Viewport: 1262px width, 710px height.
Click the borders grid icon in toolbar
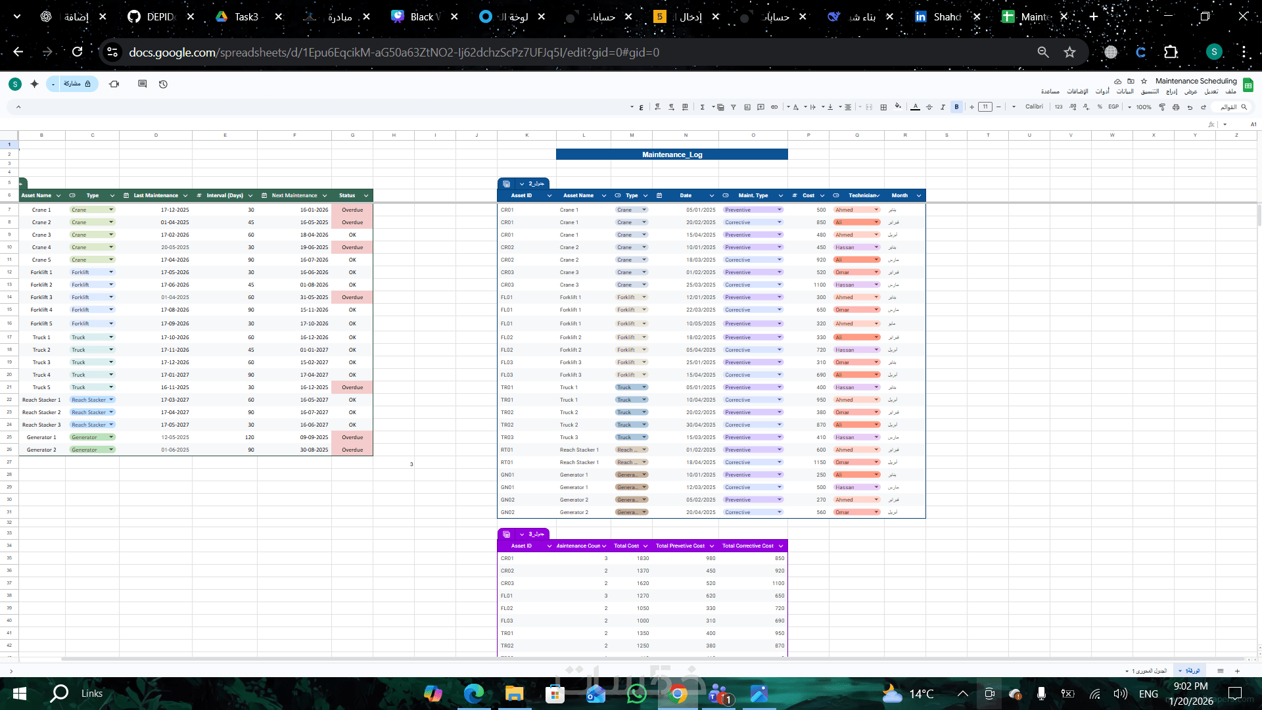tap(883, 106)
